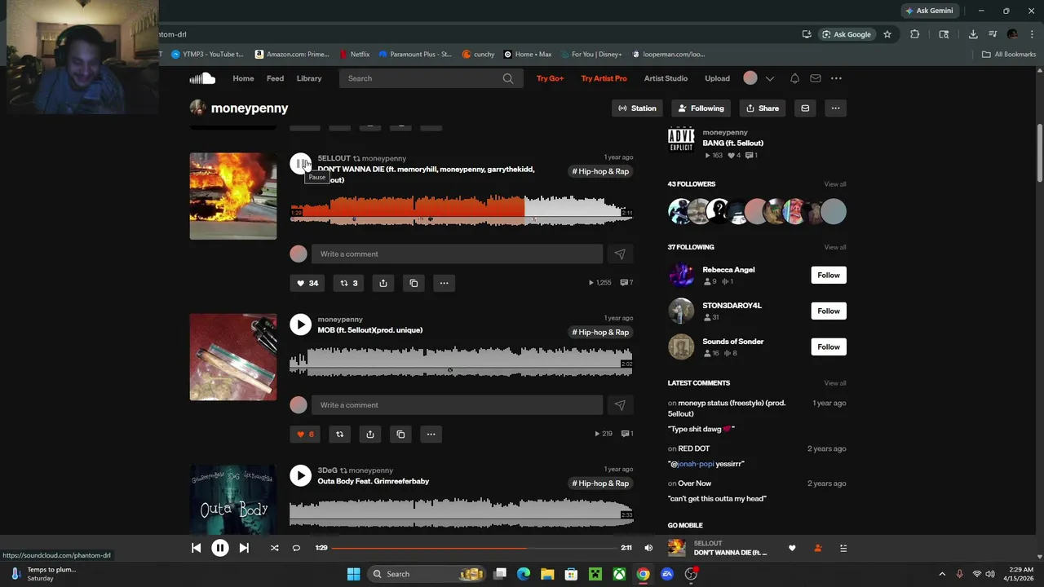Click the SoundCloud search field

tap(422, 78)
